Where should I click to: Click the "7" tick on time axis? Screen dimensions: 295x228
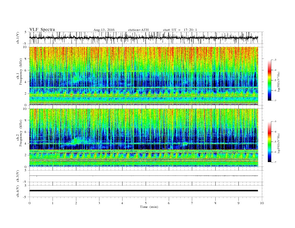pos(192,203)
